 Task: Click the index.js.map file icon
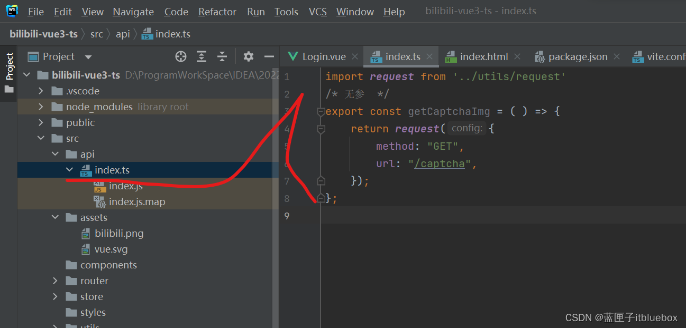point(99,202)
